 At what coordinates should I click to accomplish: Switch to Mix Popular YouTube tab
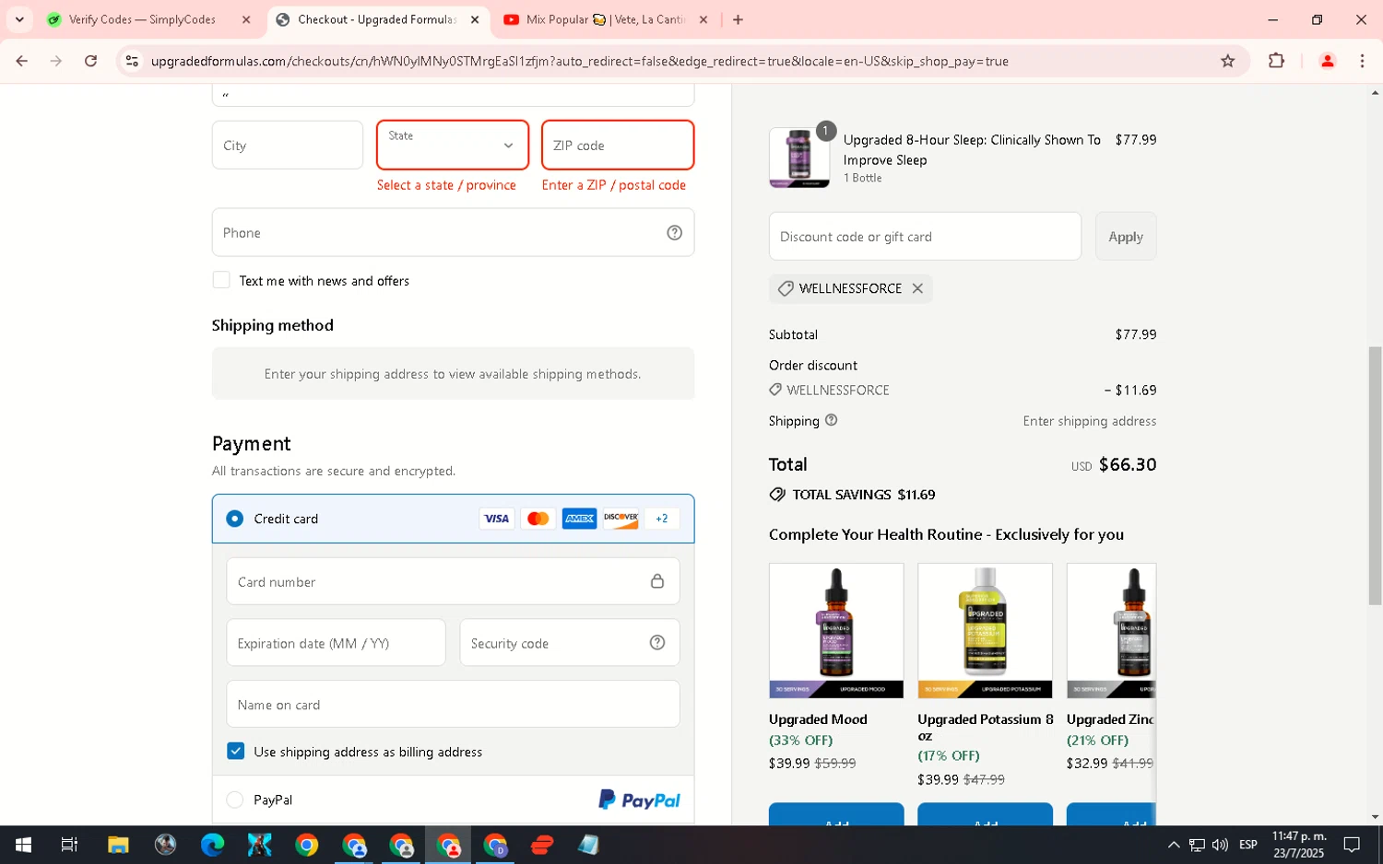(x=604, y=19)
